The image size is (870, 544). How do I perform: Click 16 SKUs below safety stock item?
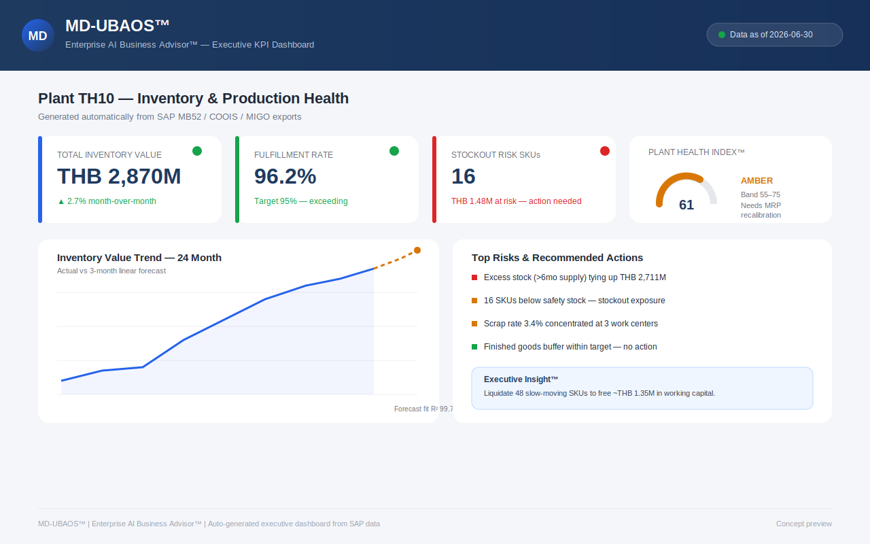pos(574,301)
